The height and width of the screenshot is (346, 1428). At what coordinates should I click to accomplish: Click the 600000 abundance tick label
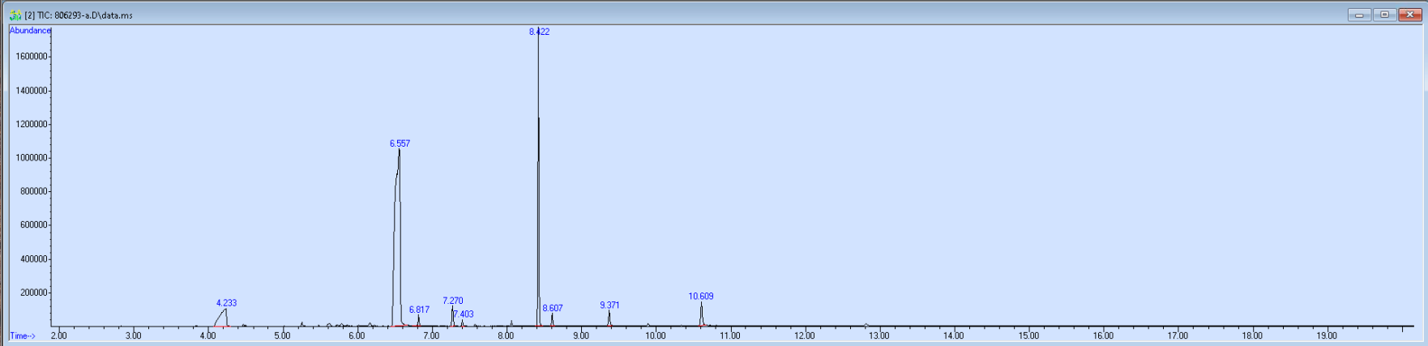(x=33, y=225)
